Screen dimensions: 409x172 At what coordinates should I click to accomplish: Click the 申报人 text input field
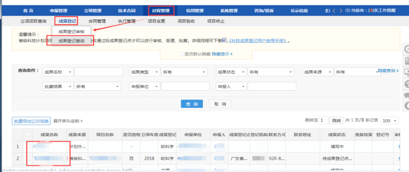[272, 87]
